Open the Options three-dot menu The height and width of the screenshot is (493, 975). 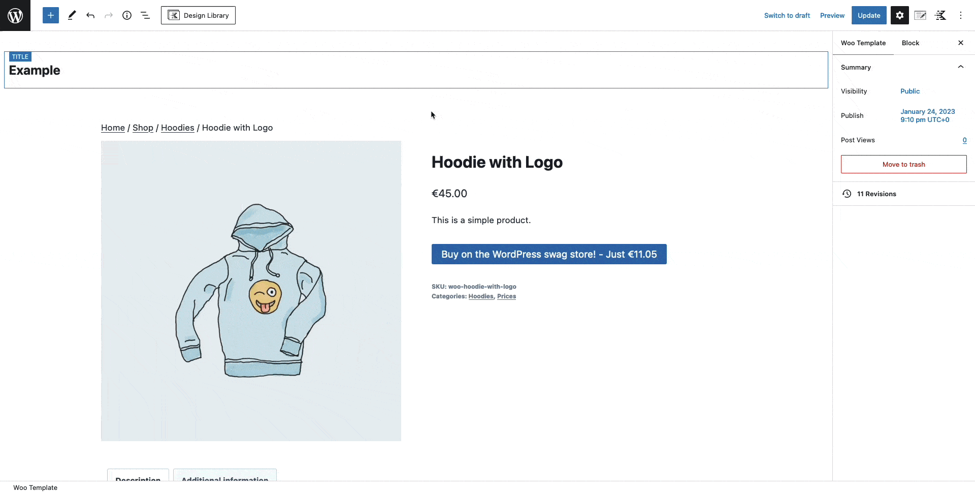tap(960, 15)
